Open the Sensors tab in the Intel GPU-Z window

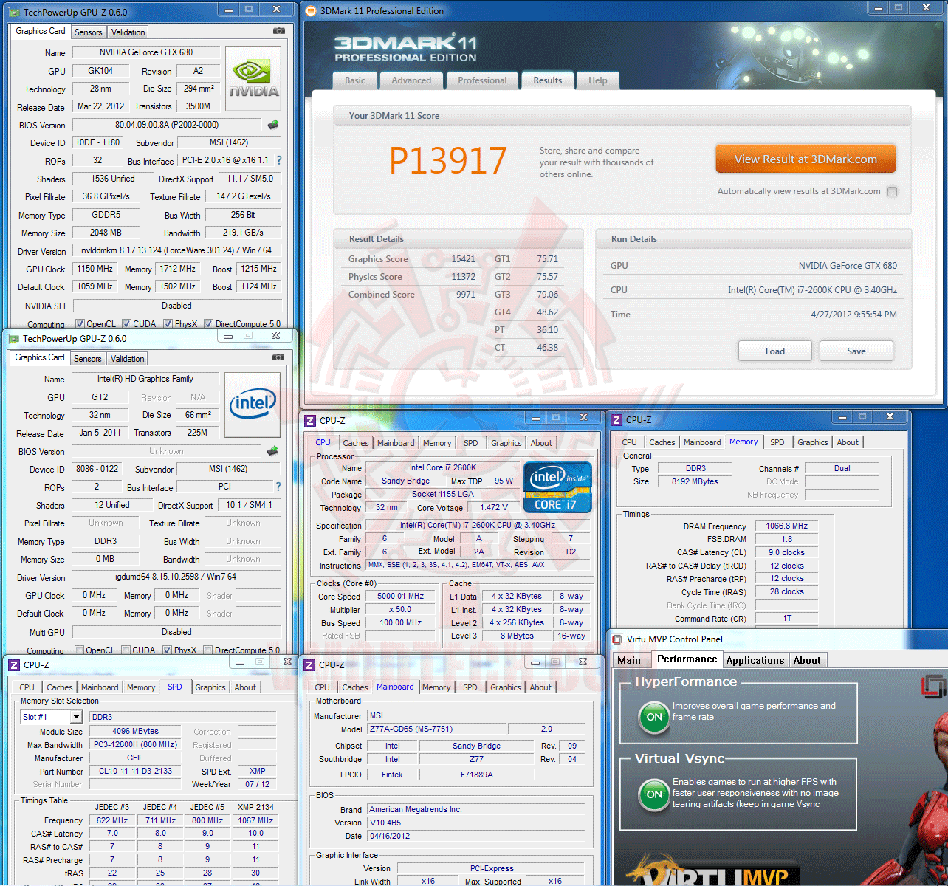click(x=88, y=359)
